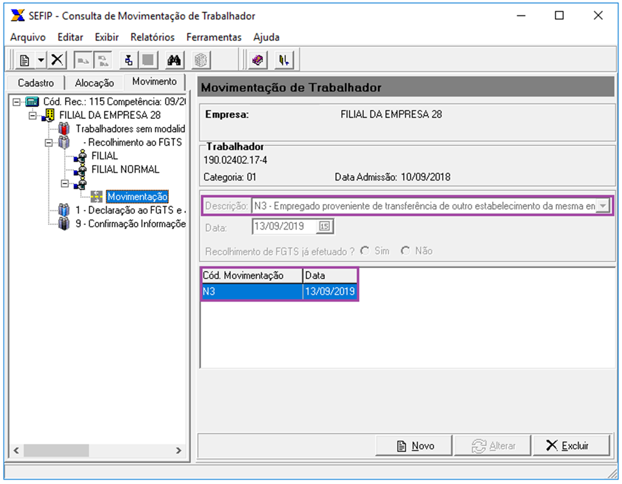622x484 pixels.
Task: Select Trabalhadores sem modalidade tree item
Action: tap(130, 128)
